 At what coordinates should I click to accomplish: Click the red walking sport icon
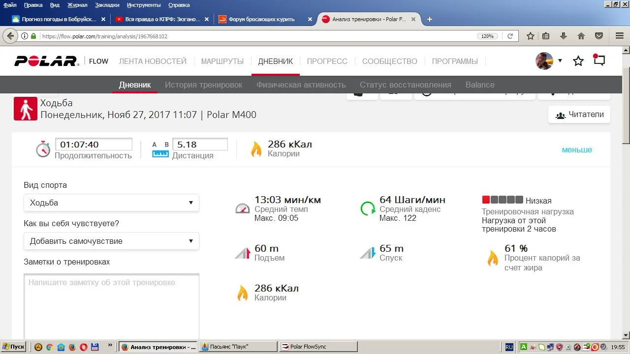pos(26,109)
